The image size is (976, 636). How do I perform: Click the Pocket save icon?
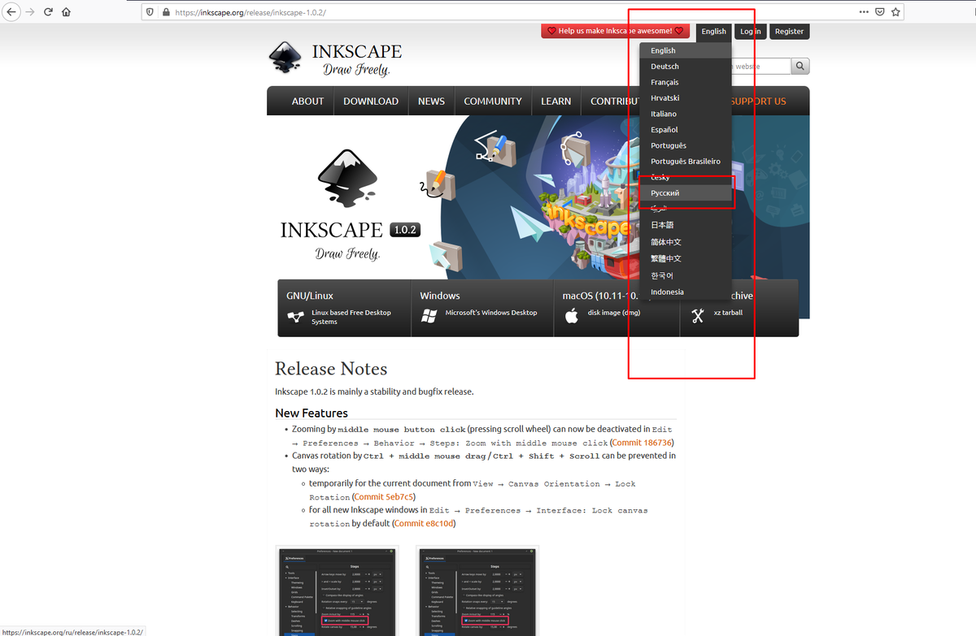pos(880,12)
